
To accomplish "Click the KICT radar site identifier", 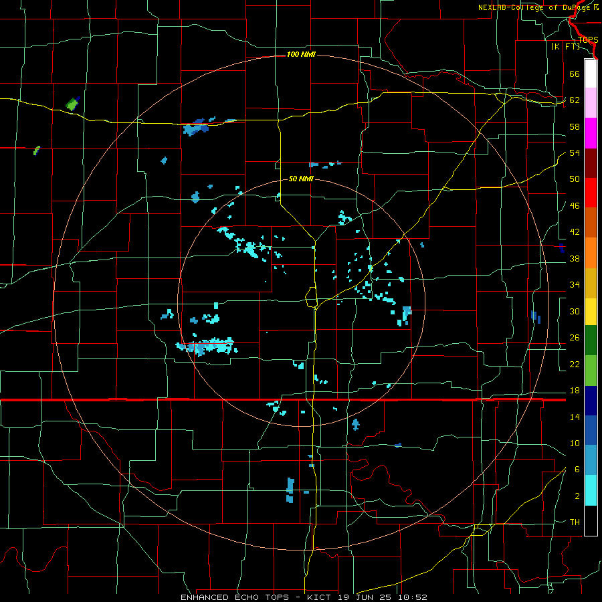I will pos(320,597).
